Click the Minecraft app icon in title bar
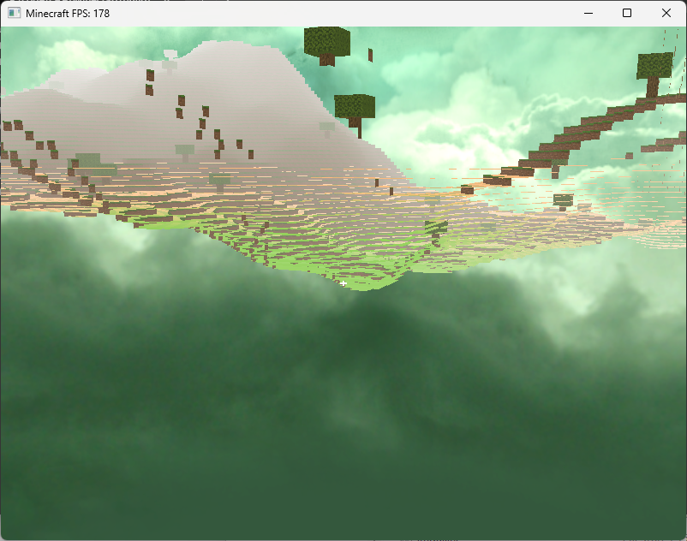Viewport: 687px width, 541px height. (14, 13)
